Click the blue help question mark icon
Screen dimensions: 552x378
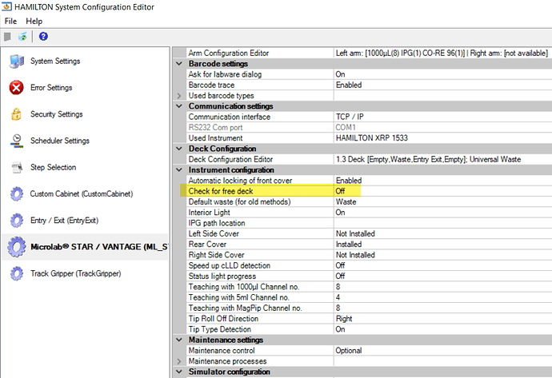[x=43, y=36]
